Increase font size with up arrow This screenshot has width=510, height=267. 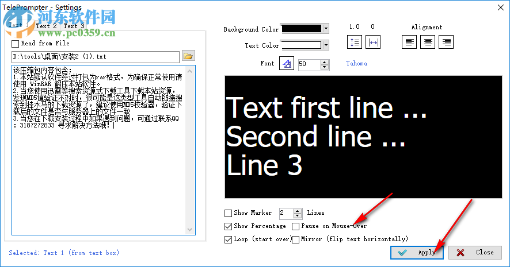click(x=324, y=62)
